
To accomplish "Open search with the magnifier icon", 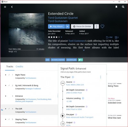I will tap(123, 7).
